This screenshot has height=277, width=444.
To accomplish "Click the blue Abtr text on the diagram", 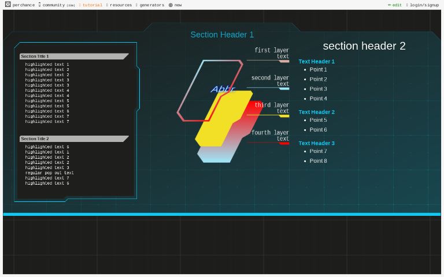I will tap(223, 89).
